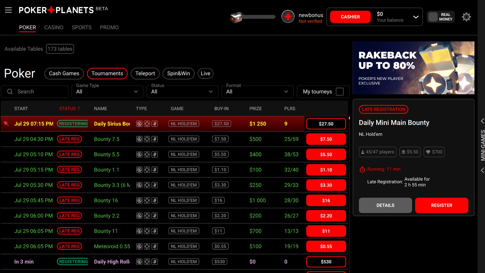
Task: Click the tournament list scrollbar
Action: click(349, 118)
